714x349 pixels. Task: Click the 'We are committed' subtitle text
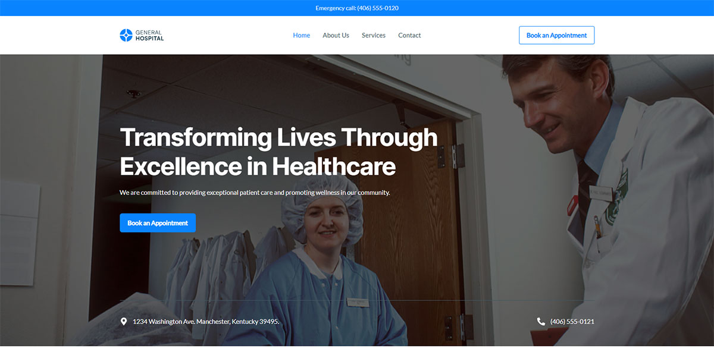point(255,193)
